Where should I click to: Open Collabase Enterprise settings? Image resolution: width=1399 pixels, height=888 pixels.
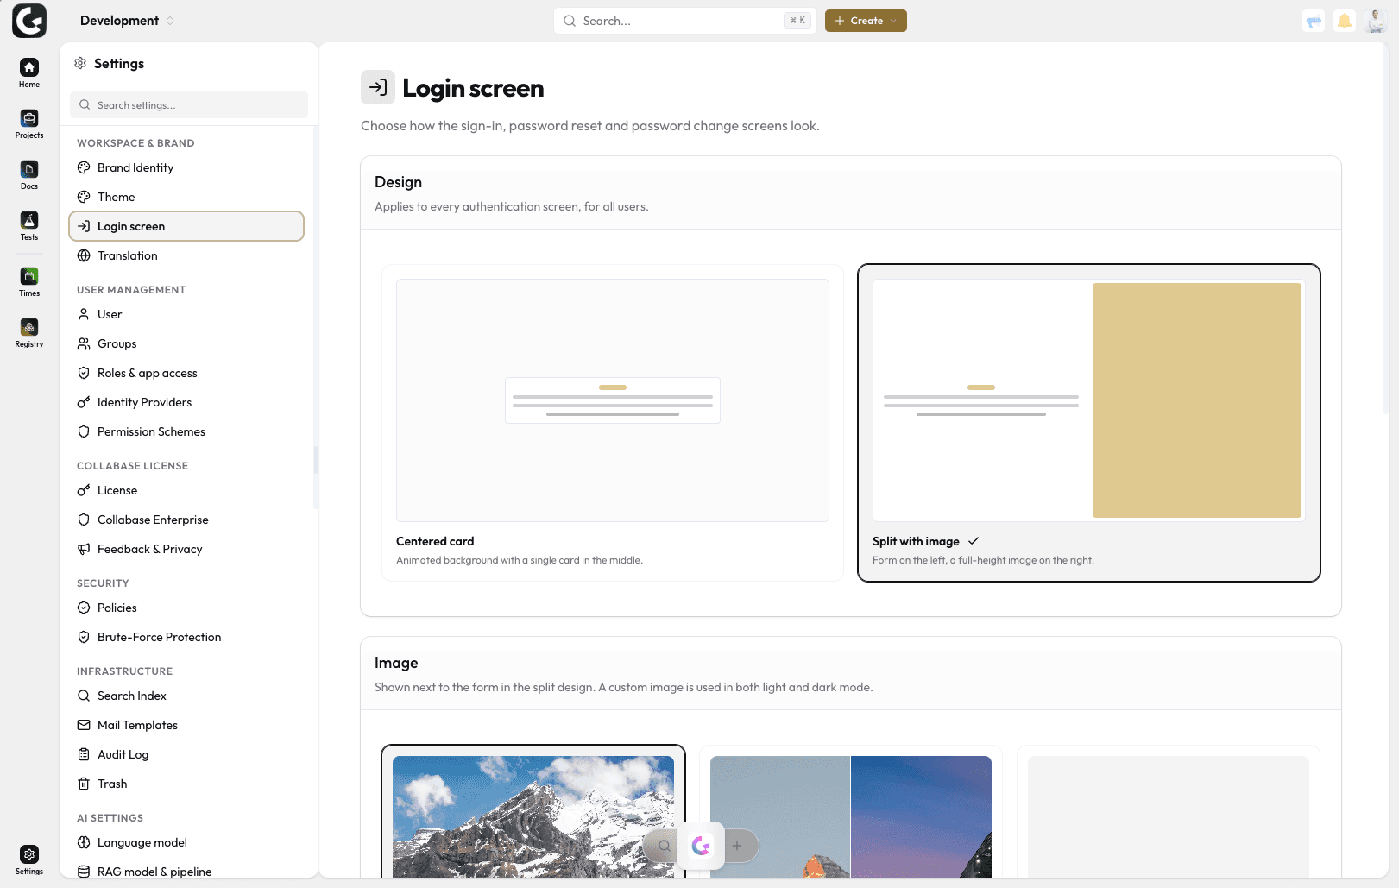[186, 520]
